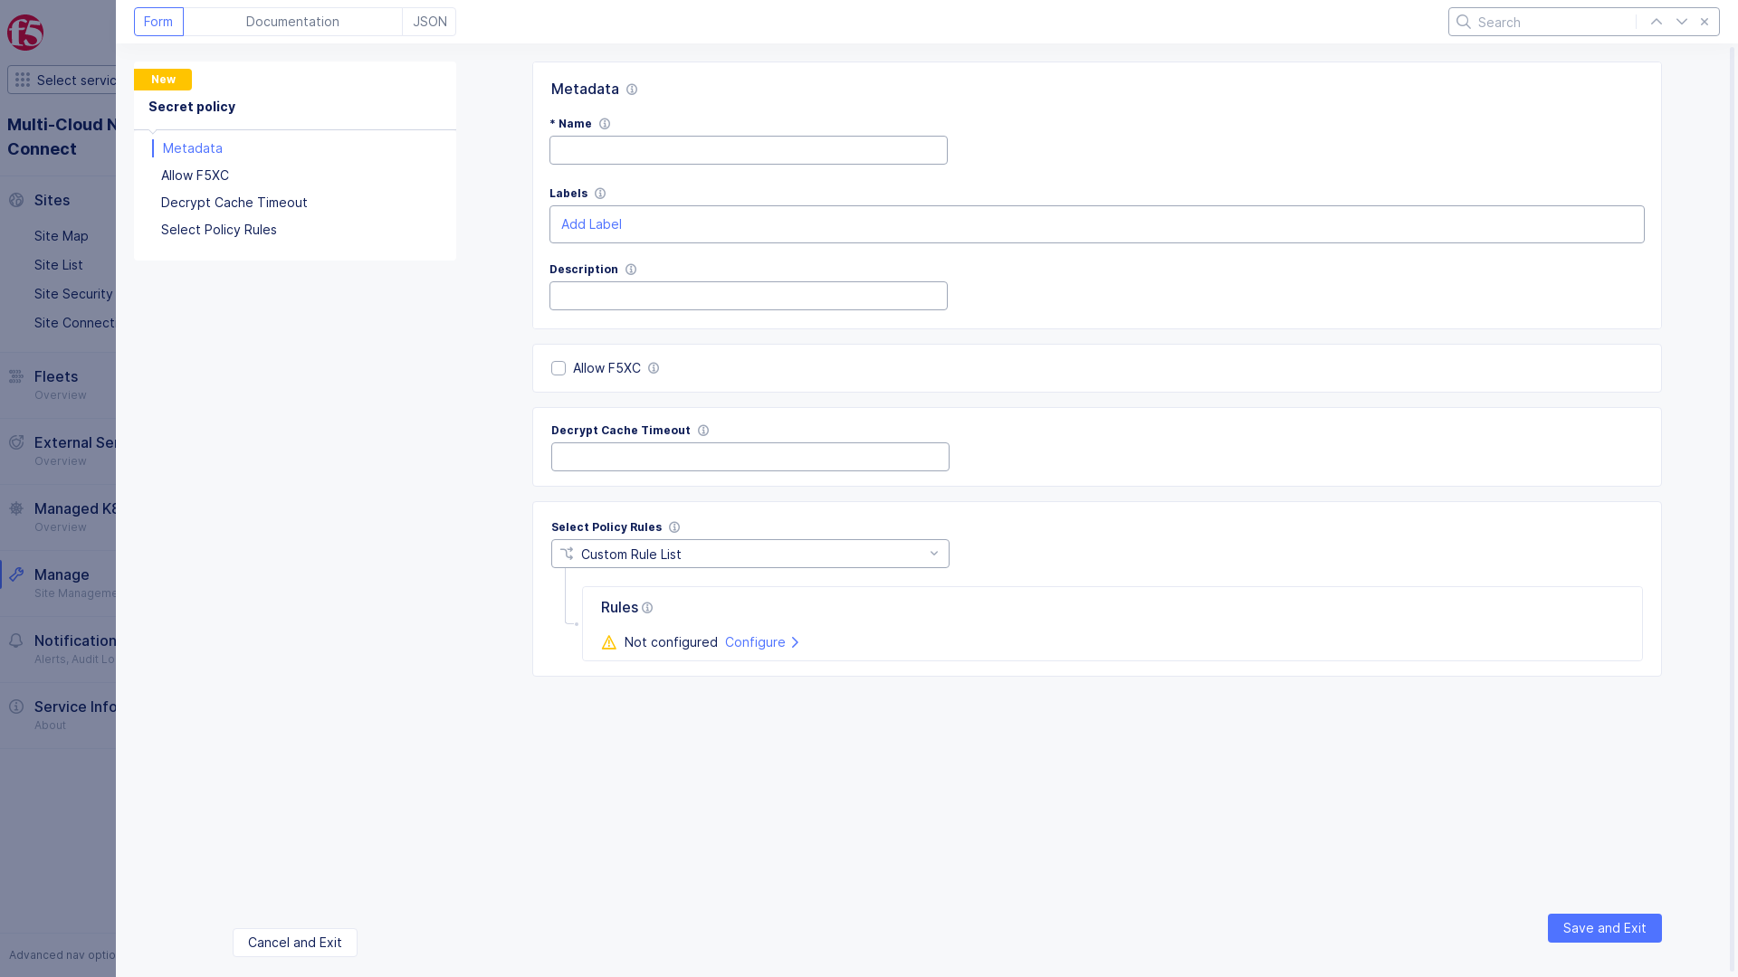Click info icon next to Description label

pos(631,270)
